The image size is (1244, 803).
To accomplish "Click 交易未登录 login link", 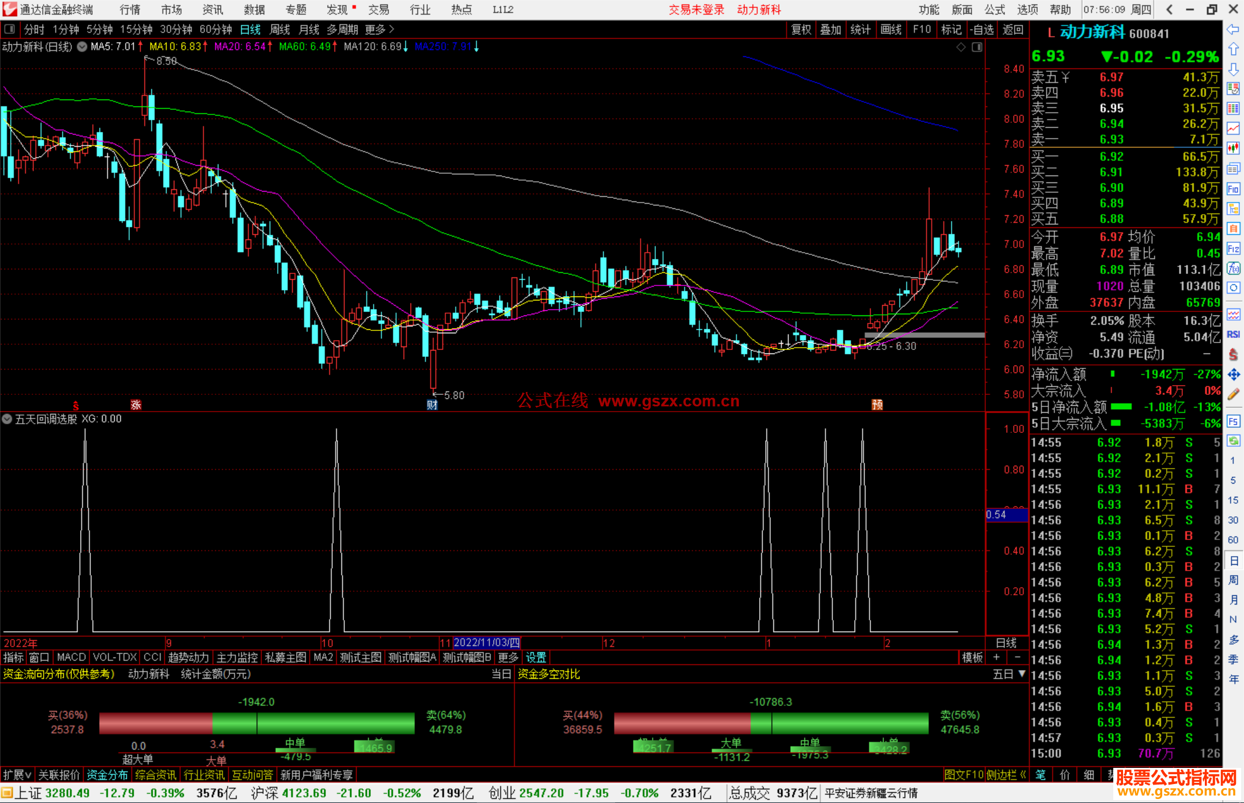I will [696, 10].
